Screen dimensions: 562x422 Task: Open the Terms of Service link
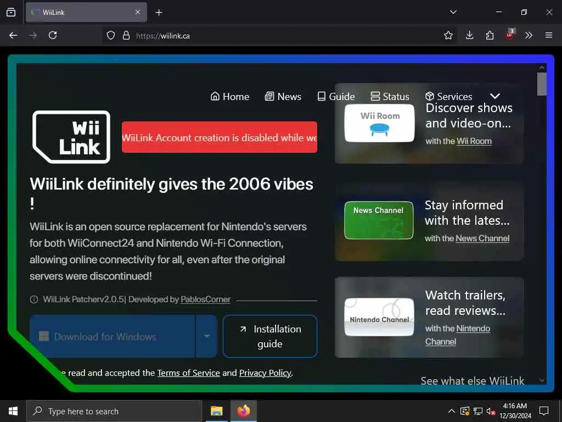[189, 373]
